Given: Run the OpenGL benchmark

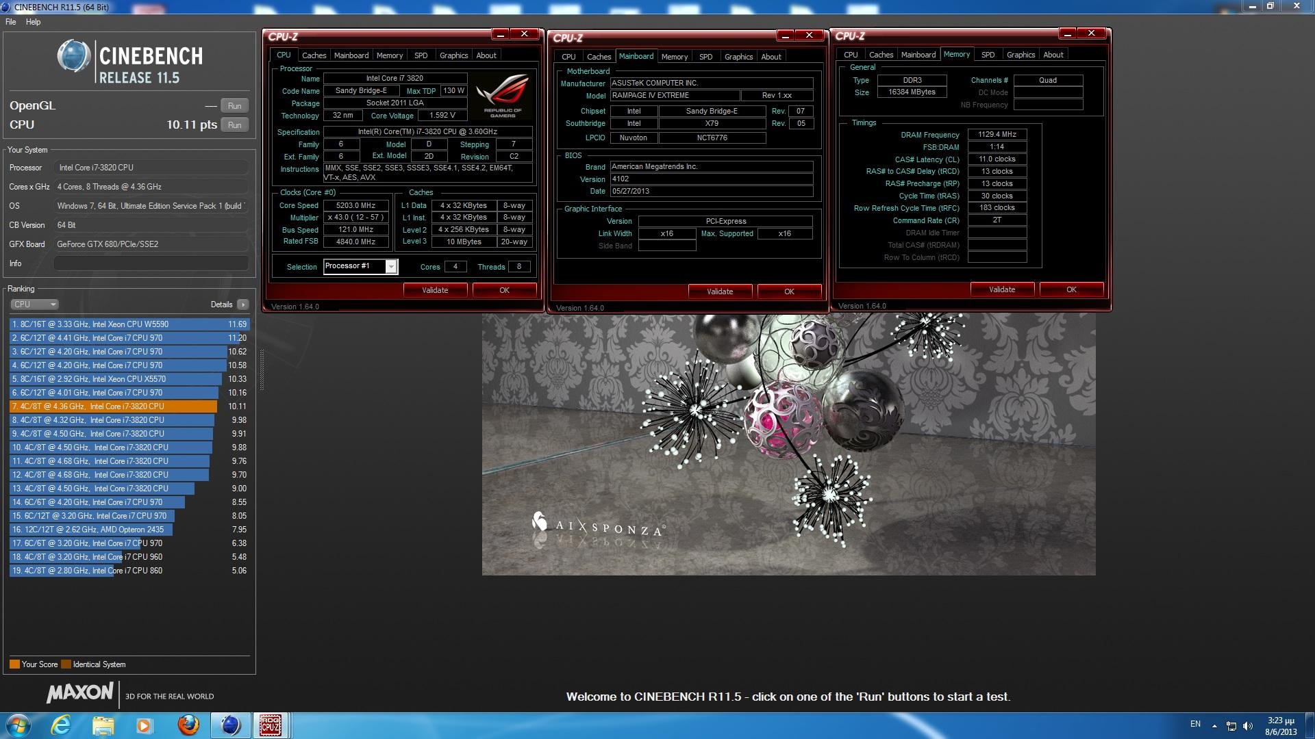Looking at the screenshot, I should click(234, 106).
